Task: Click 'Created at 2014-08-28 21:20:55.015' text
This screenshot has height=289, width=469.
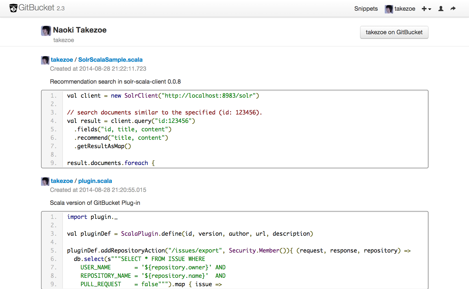Action: (98, 190)
